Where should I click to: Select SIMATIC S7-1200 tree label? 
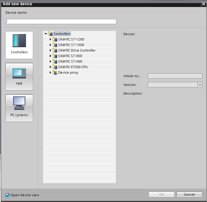pos(71,39)
